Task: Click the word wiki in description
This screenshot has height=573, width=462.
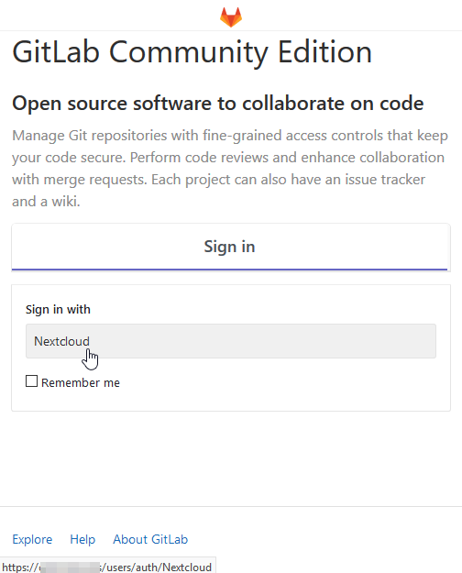Action: [x=65, y=202]
